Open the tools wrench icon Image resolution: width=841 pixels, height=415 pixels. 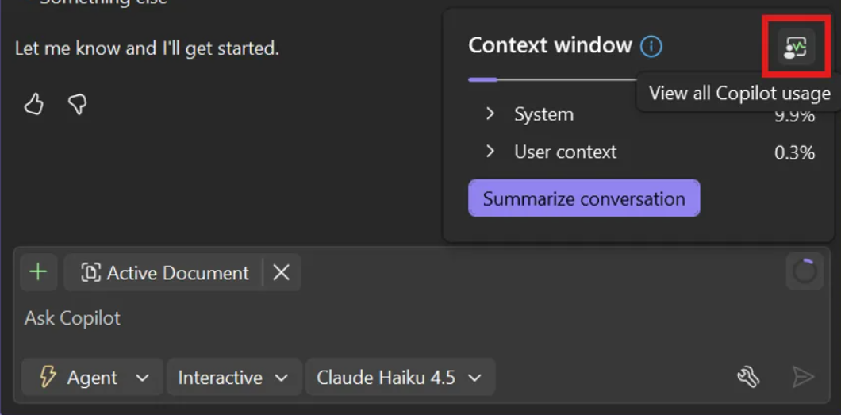(x=748, y=378)
